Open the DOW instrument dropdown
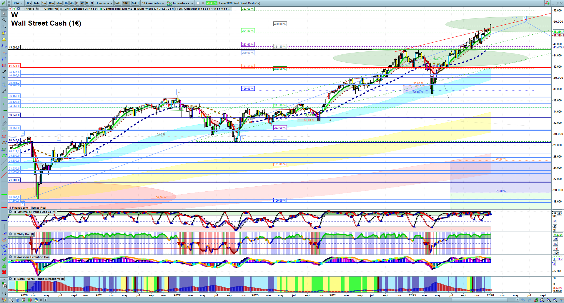The image size is (564, 303). pyautogui.click(x=17, y=3)
